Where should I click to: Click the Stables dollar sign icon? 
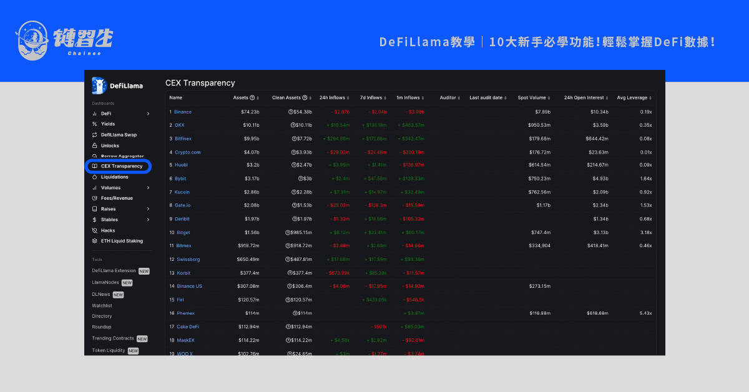[94, 219]
